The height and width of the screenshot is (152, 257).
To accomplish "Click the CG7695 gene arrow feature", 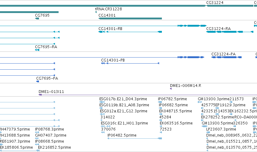I will click(x=37, y=18).
